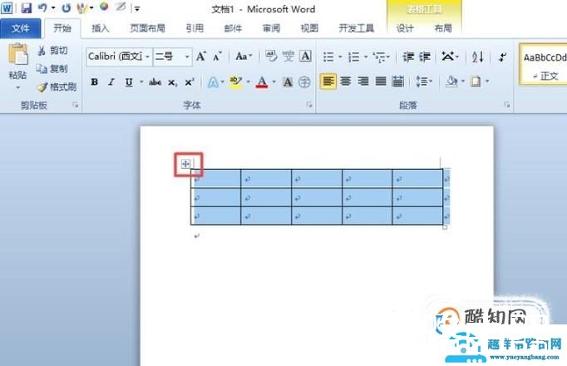Switch to Table Tools Design (设计) tab
The height and width of the screenshot is (366, 567).
[x=404, y=28]
